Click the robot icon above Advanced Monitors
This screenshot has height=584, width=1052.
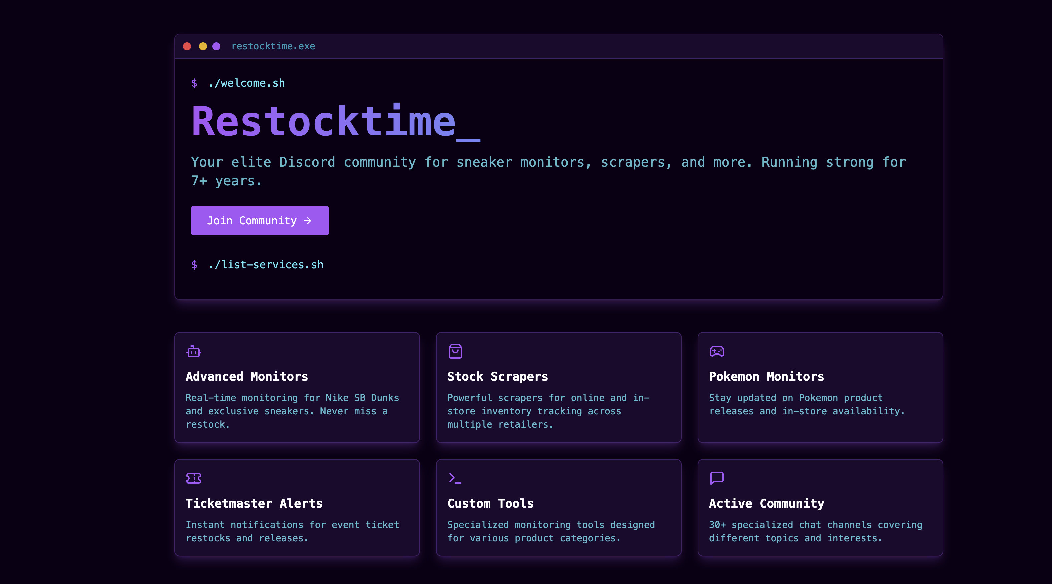click(193, 352)
